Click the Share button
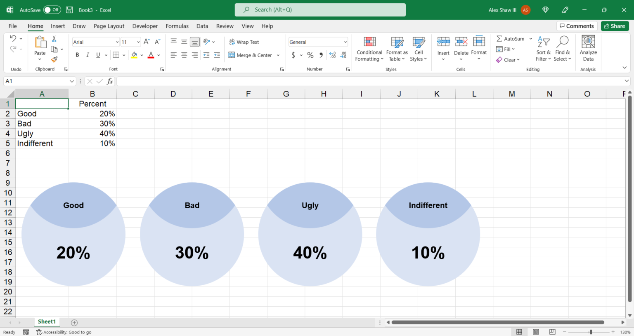 tap(615, 26)
